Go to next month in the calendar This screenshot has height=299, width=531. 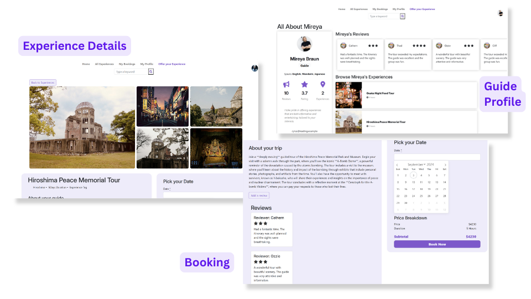pyautogui.click(x=445, y=165)
